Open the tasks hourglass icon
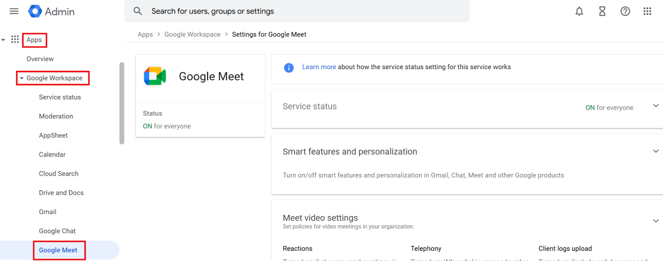Image resolution: width=663 pixels, height=261 pixels. (603, 11)
